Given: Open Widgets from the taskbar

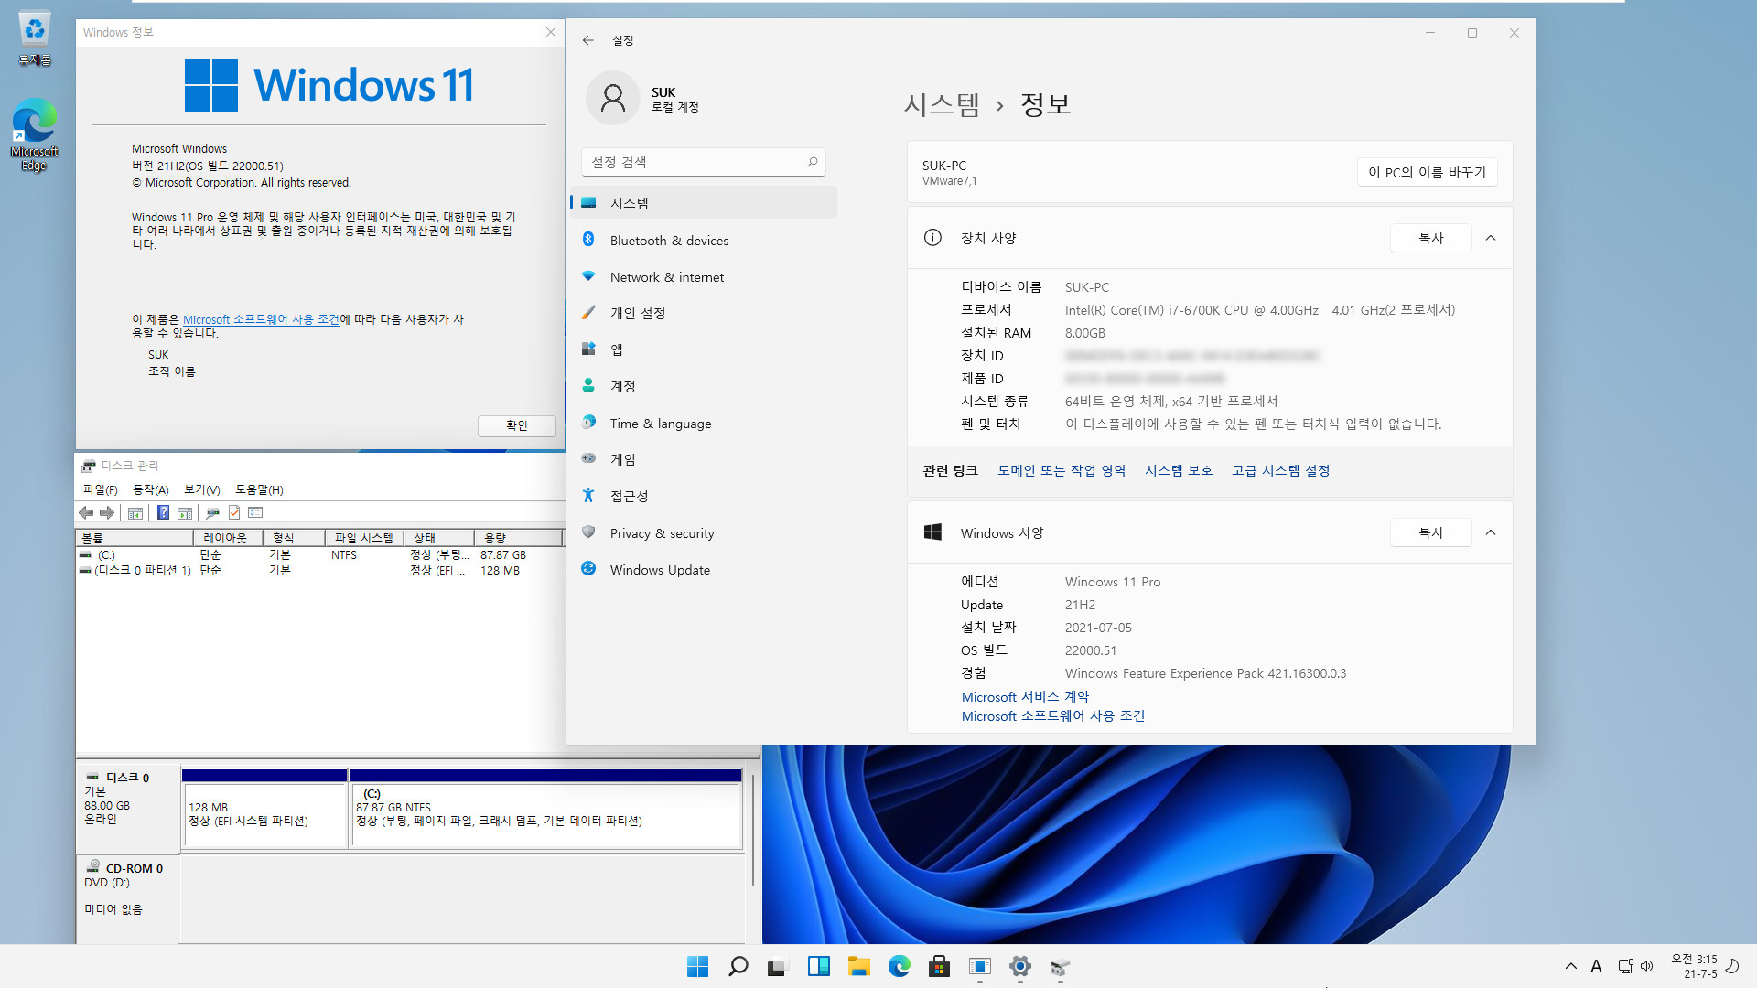Looking at the screenshot, I should (818, 966).
